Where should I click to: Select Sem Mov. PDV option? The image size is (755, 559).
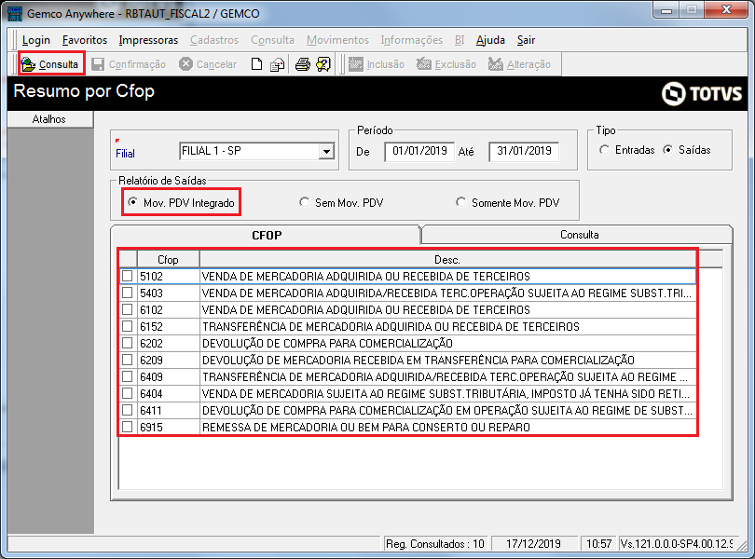tap(304, 202)
